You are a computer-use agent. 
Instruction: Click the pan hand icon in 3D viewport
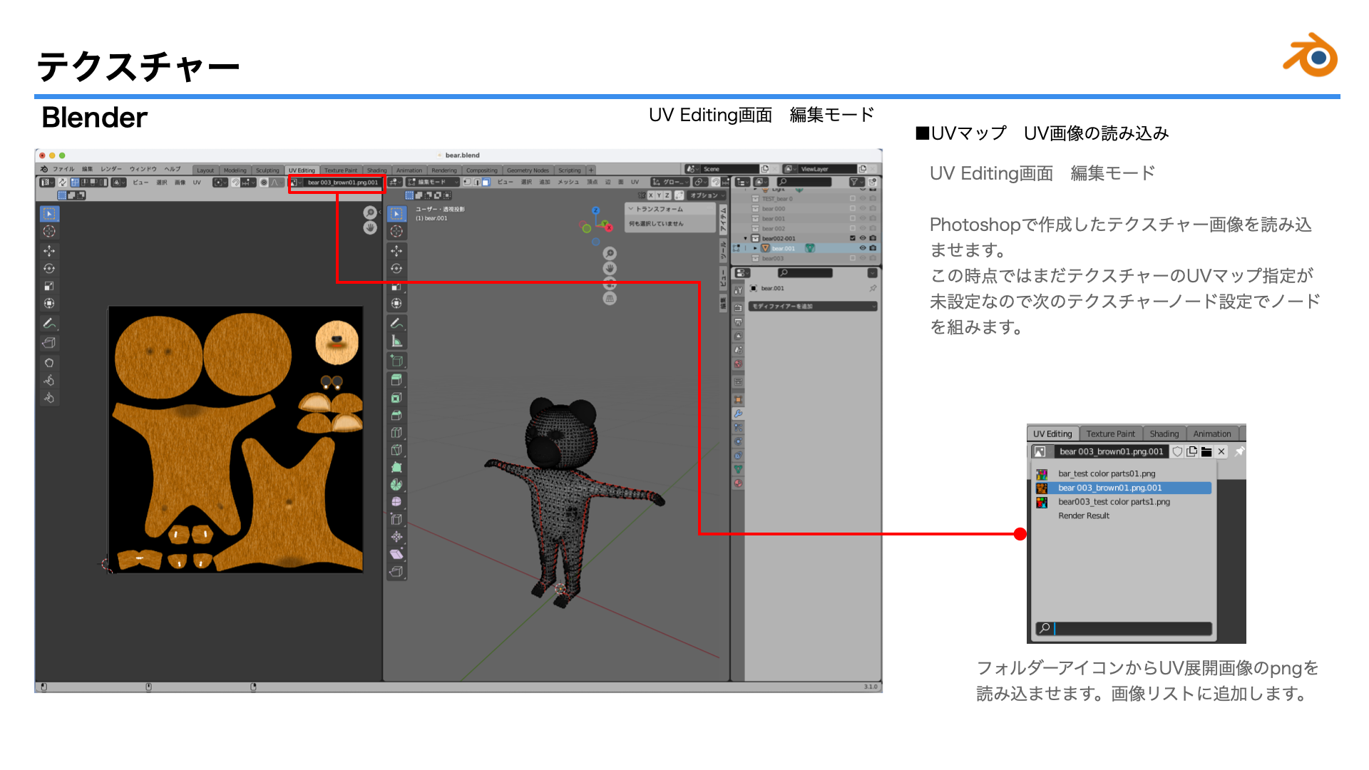610,268
